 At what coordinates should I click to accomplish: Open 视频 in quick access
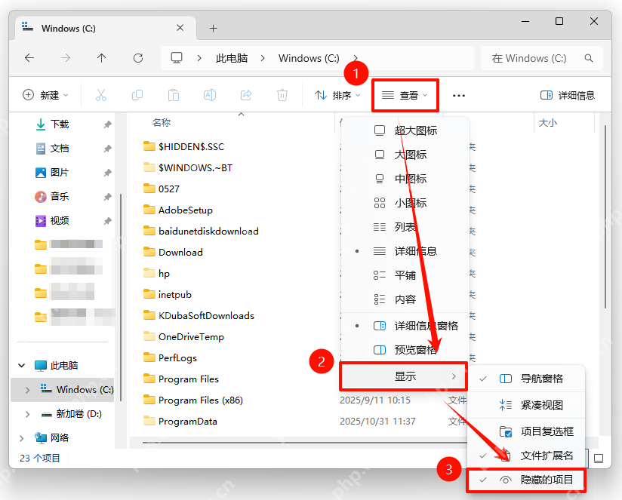[x=60, y=221]
